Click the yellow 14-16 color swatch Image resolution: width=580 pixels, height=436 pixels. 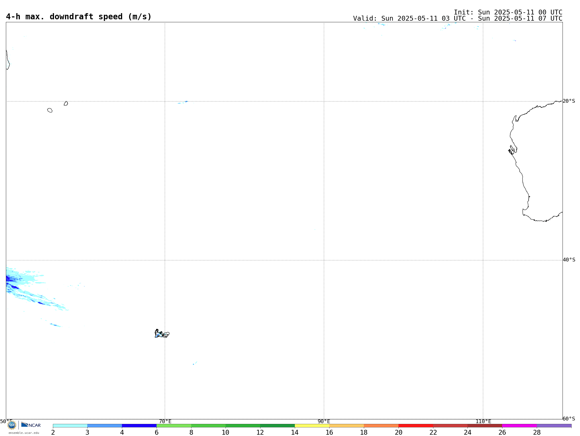(x=312, y=426)
